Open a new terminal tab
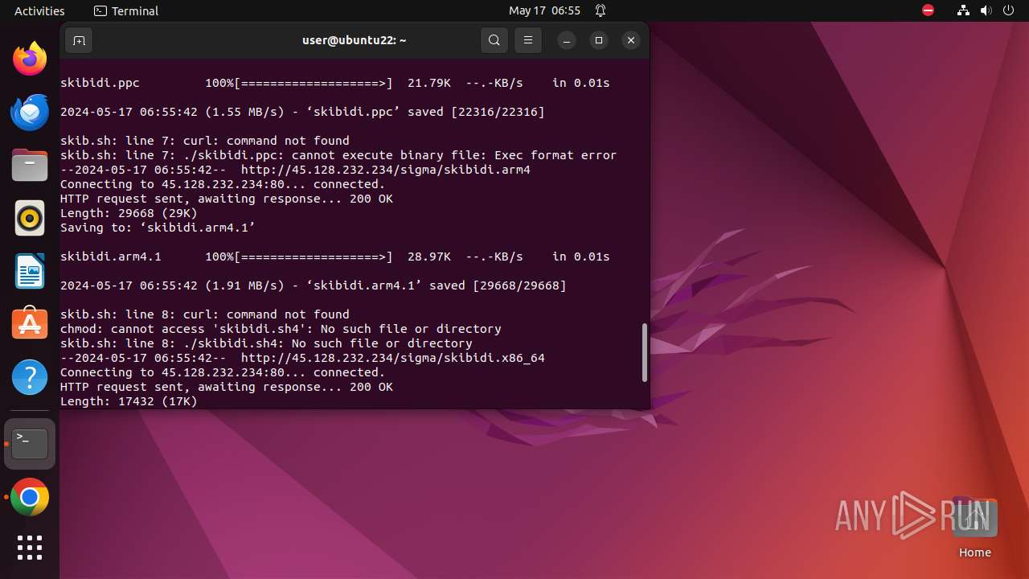 click(x=79, y=40)
